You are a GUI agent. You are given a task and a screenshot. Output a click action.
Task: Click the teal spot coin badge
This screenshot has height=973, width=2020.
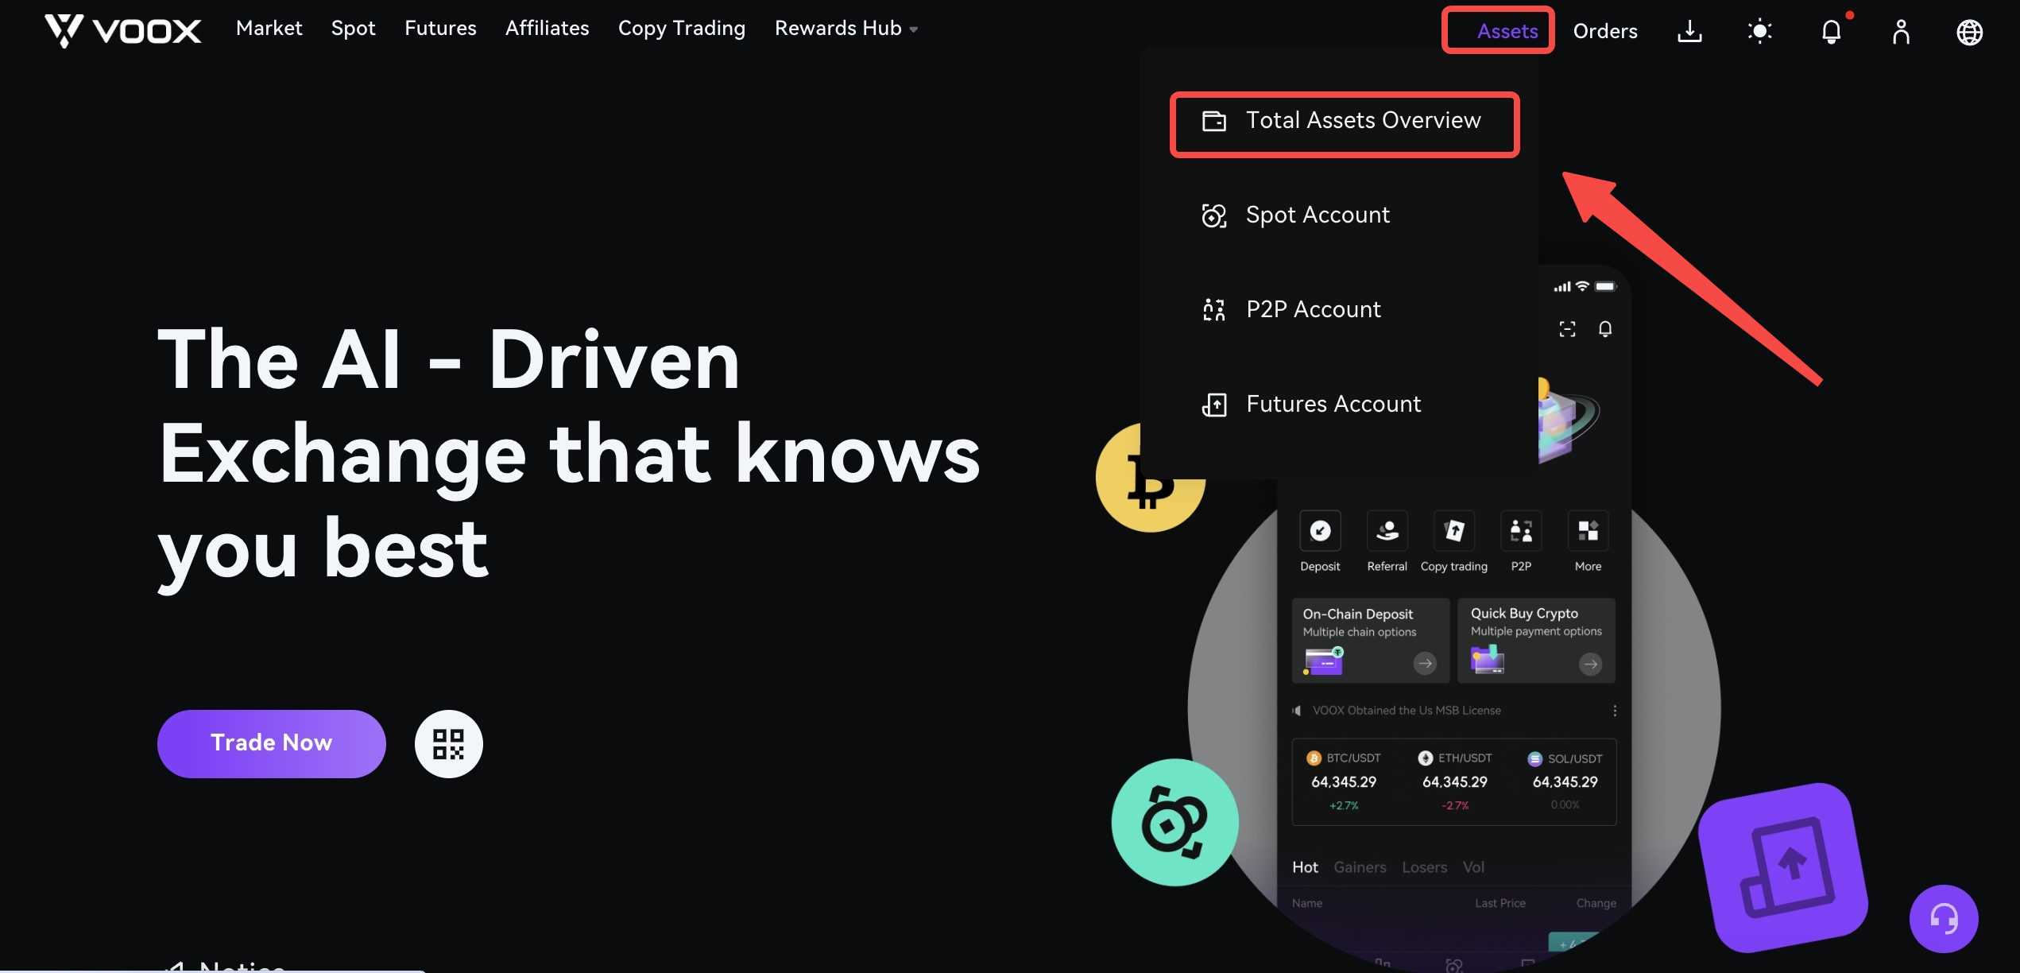[x=1174, y=823]
